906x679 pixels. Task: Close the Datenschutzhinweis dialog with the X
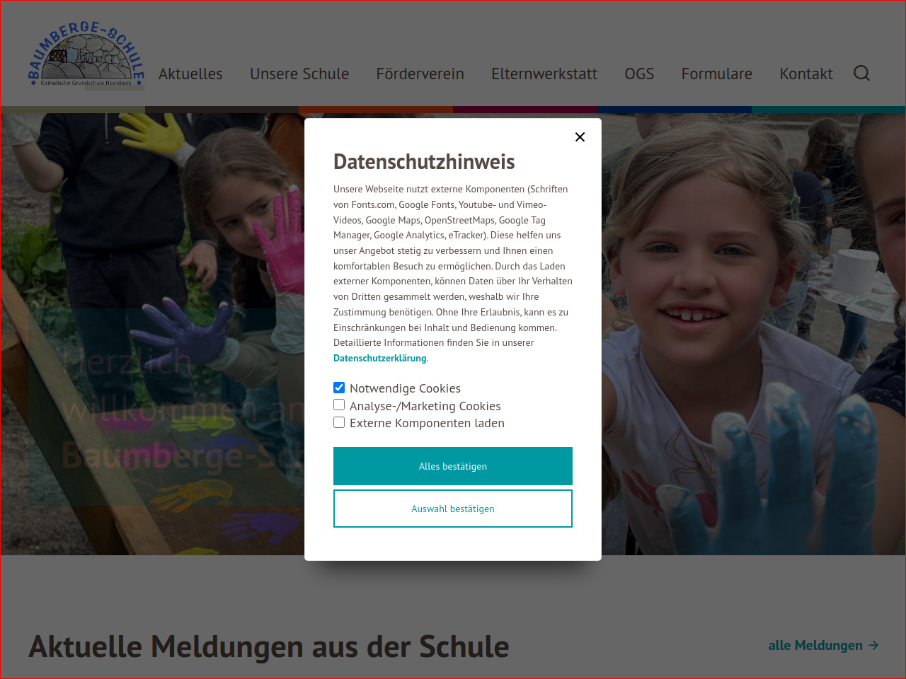point(580,137)
